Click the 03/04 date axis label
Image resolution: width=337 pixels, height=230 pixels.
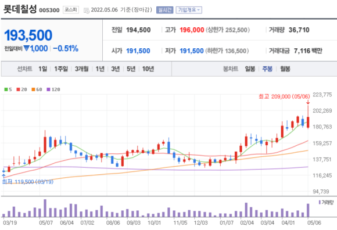[x=267, y=222]
